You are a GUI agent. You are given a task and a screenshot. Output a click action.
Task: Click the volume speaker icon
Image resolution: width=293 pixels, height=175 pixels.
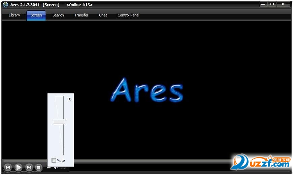tap(56, 168)
